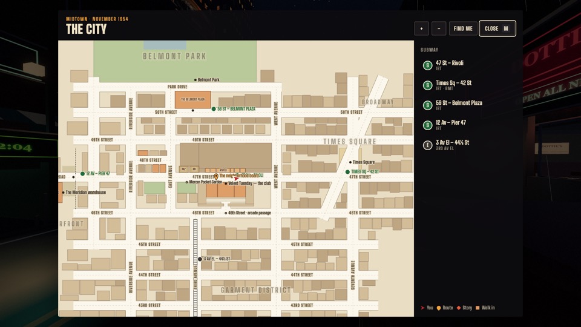Click the PARK DRIVE street label

[177, 87]
